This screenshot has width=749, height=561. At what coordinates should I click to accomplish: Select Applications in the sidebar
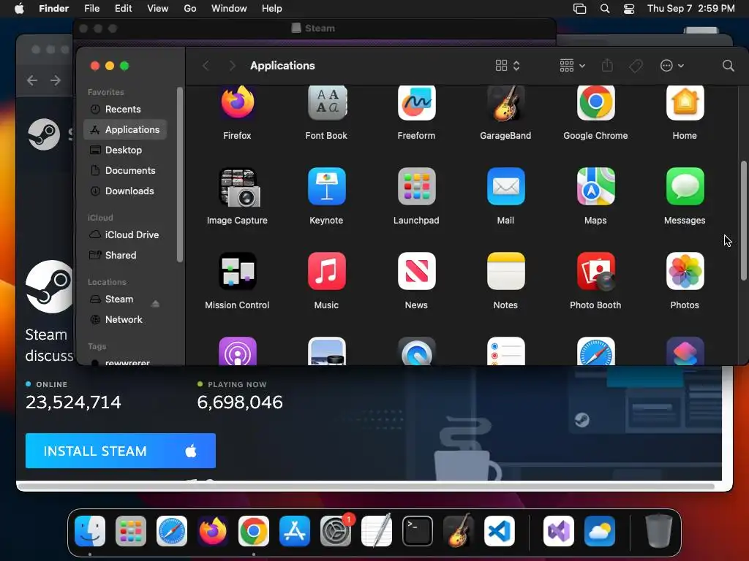point(125,130)
